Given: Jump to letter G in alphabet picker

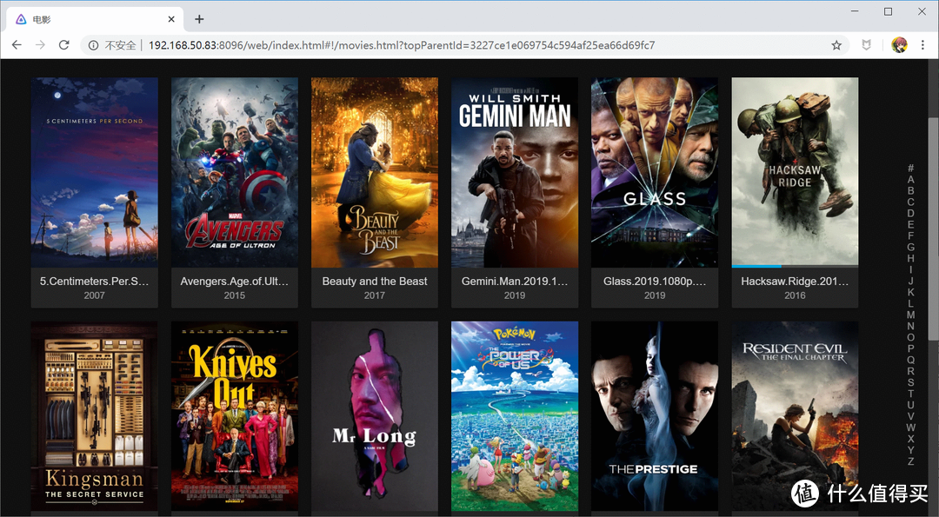Looking at the screenshot, I should pos(911,247).
